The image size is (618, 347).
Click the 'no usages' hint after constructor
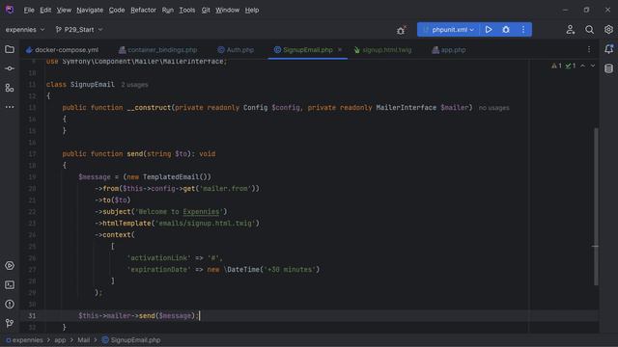click(493, 108)
